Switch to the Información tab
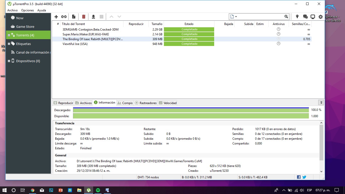This screenshot has width=345, height=194. pos(105,103)
